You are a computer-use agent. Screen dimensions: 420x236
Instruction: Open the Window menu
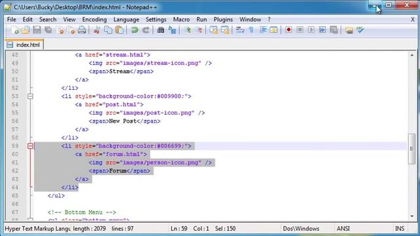tap(250, 20)
